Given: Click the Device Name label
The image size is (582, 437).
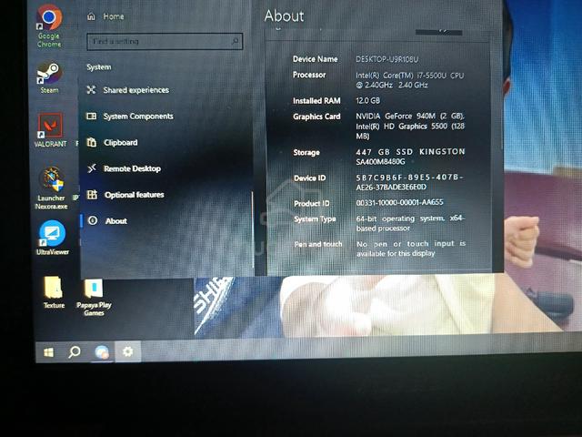Looking at the screenshot, I should coord(316,59).
